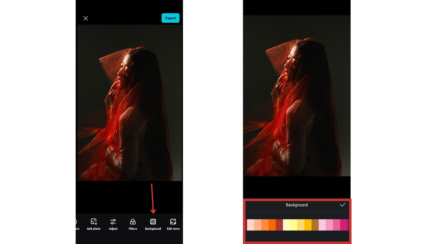Pick the light pink swatch beside palest pink

tap(329, 225)
